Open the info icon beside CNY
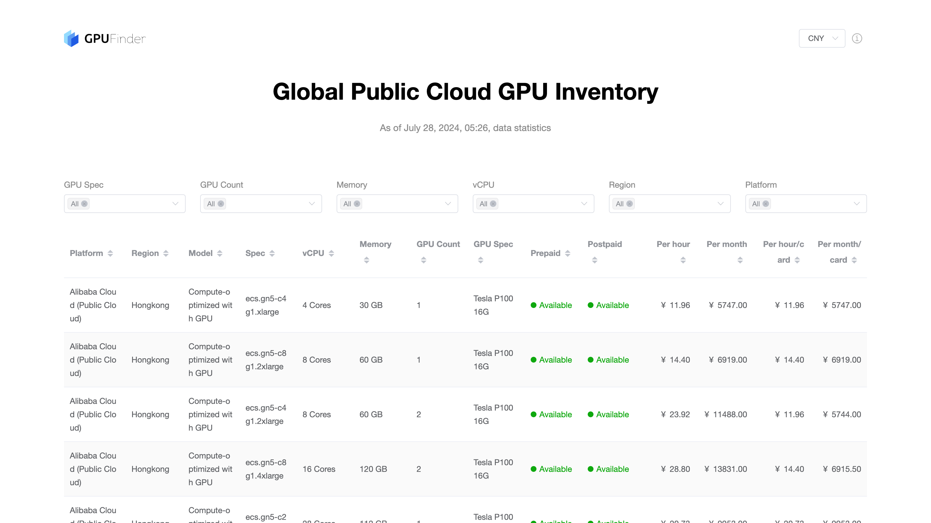Viewport: 931px width, 523px height. 857,38
